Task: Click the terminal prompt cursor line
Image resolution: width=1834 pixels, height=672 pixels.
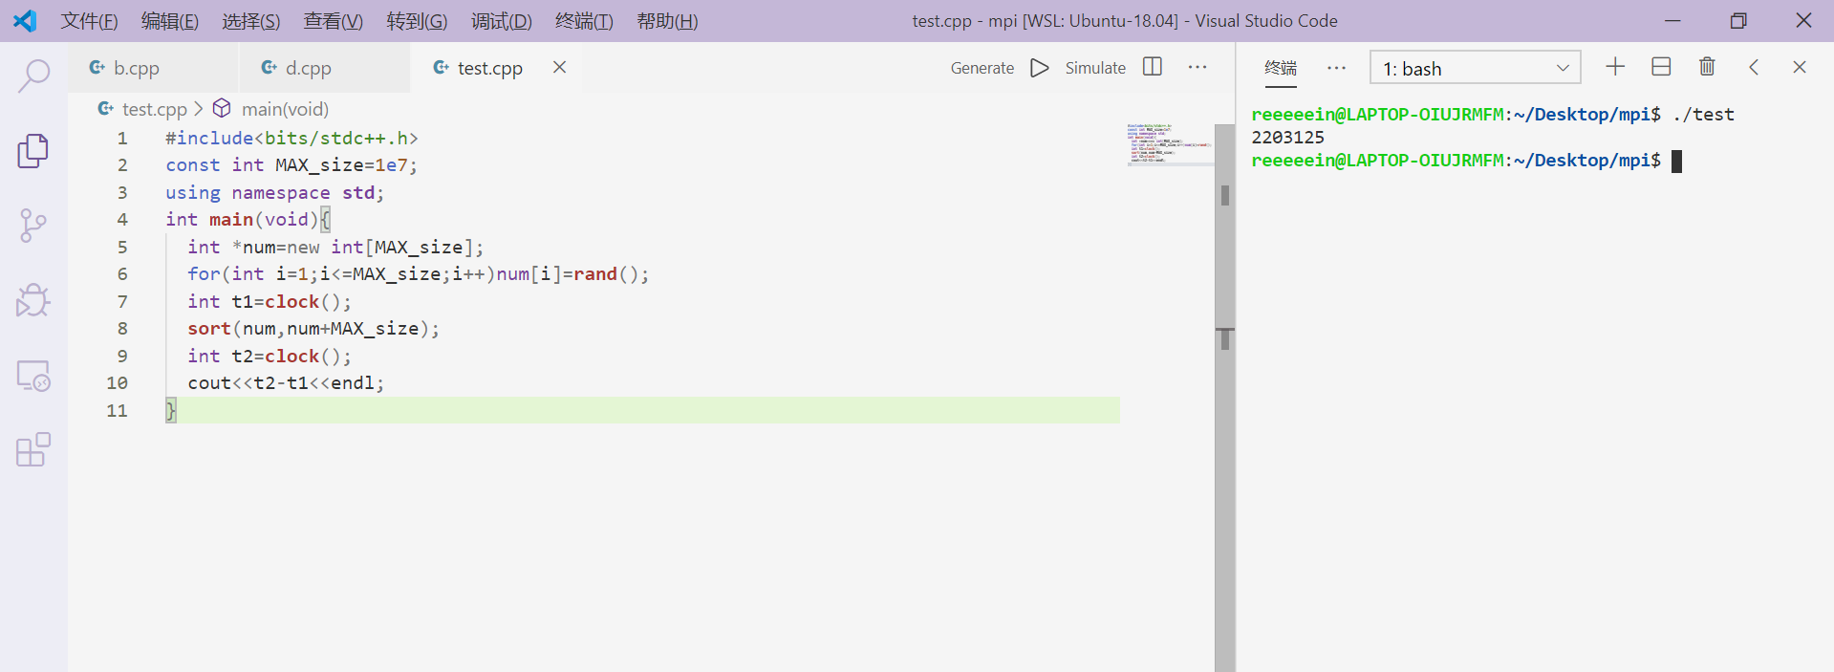Action: click(1467, 161)
